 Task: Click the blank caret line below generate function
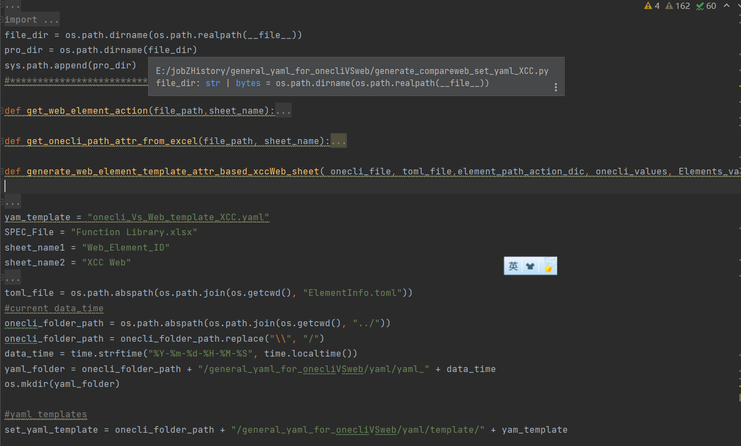[x=370, y=187]
